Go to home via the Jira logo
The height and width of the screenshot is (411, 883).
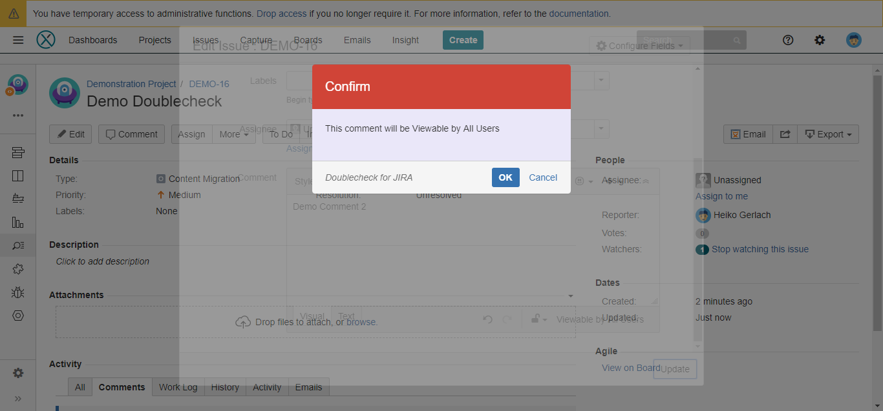click(x=46, y=40)
